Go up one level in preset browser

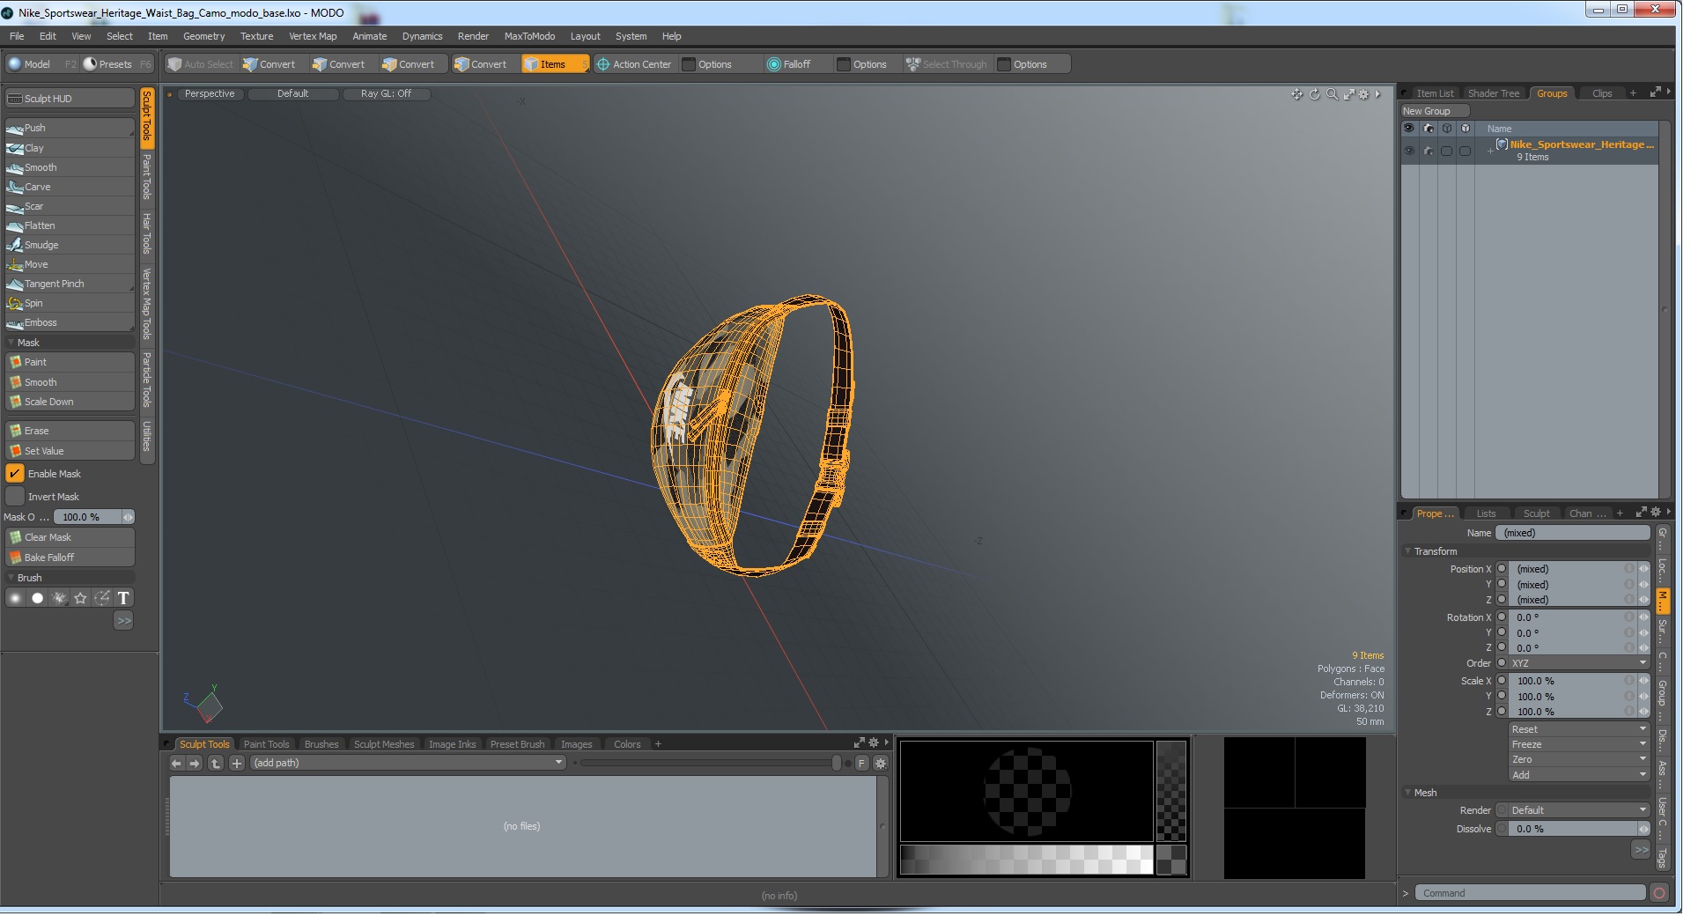coord(216,765)
